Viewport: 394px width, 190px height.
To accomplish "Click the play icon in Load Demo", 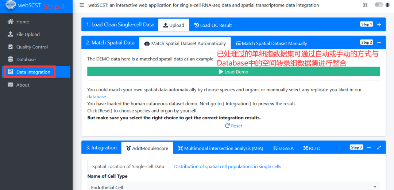I will 221,72.
